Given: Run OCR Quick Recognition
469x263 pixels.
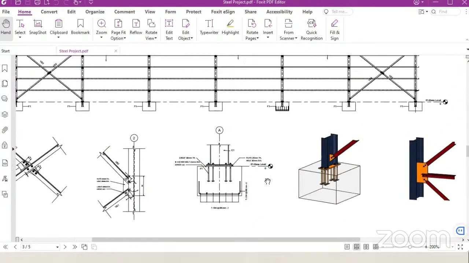Looking at the screenshot, I should point(311,29).
